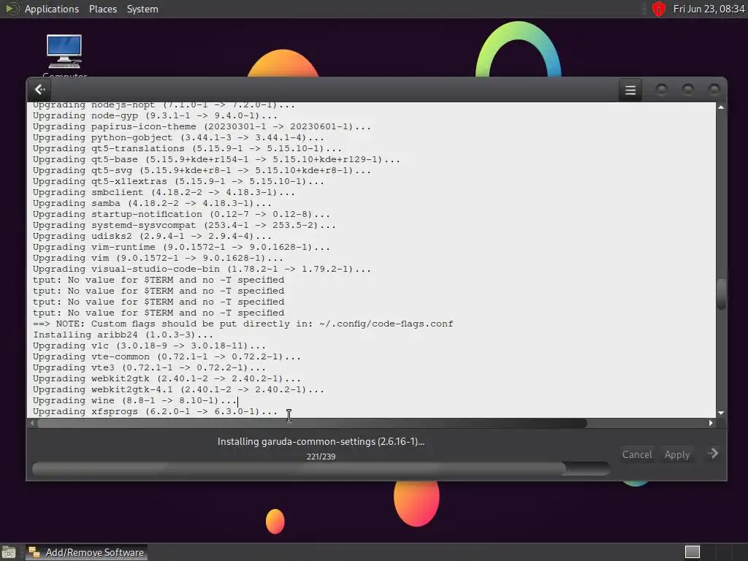
Task: Click the scroll right arrow below the log
Action: [711, 423]
